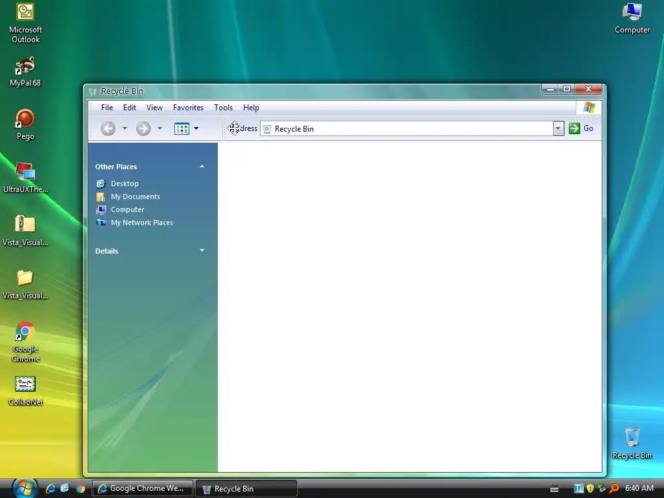664x498 pixels.
Task: Open the Tools menu
Action: tap(223, 108)
